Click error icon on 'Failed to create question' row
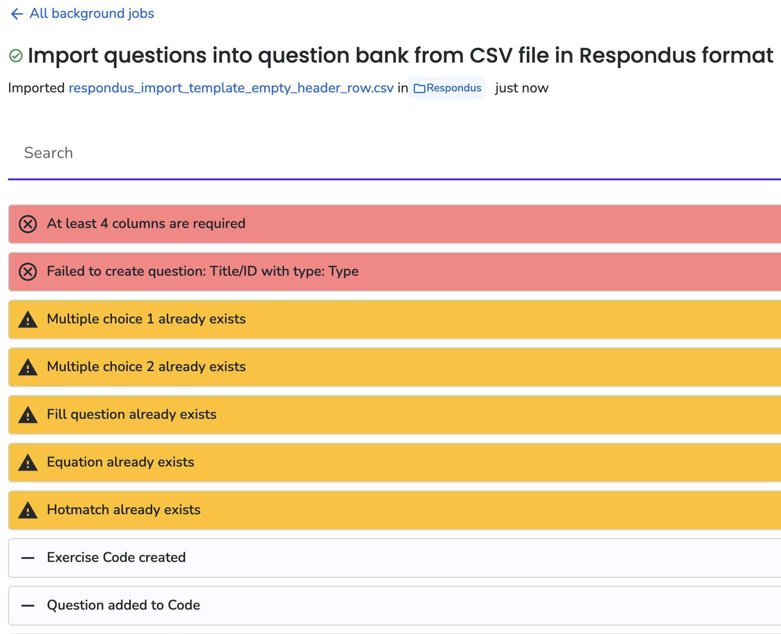 pyautogui.click(x=28, y=272)
